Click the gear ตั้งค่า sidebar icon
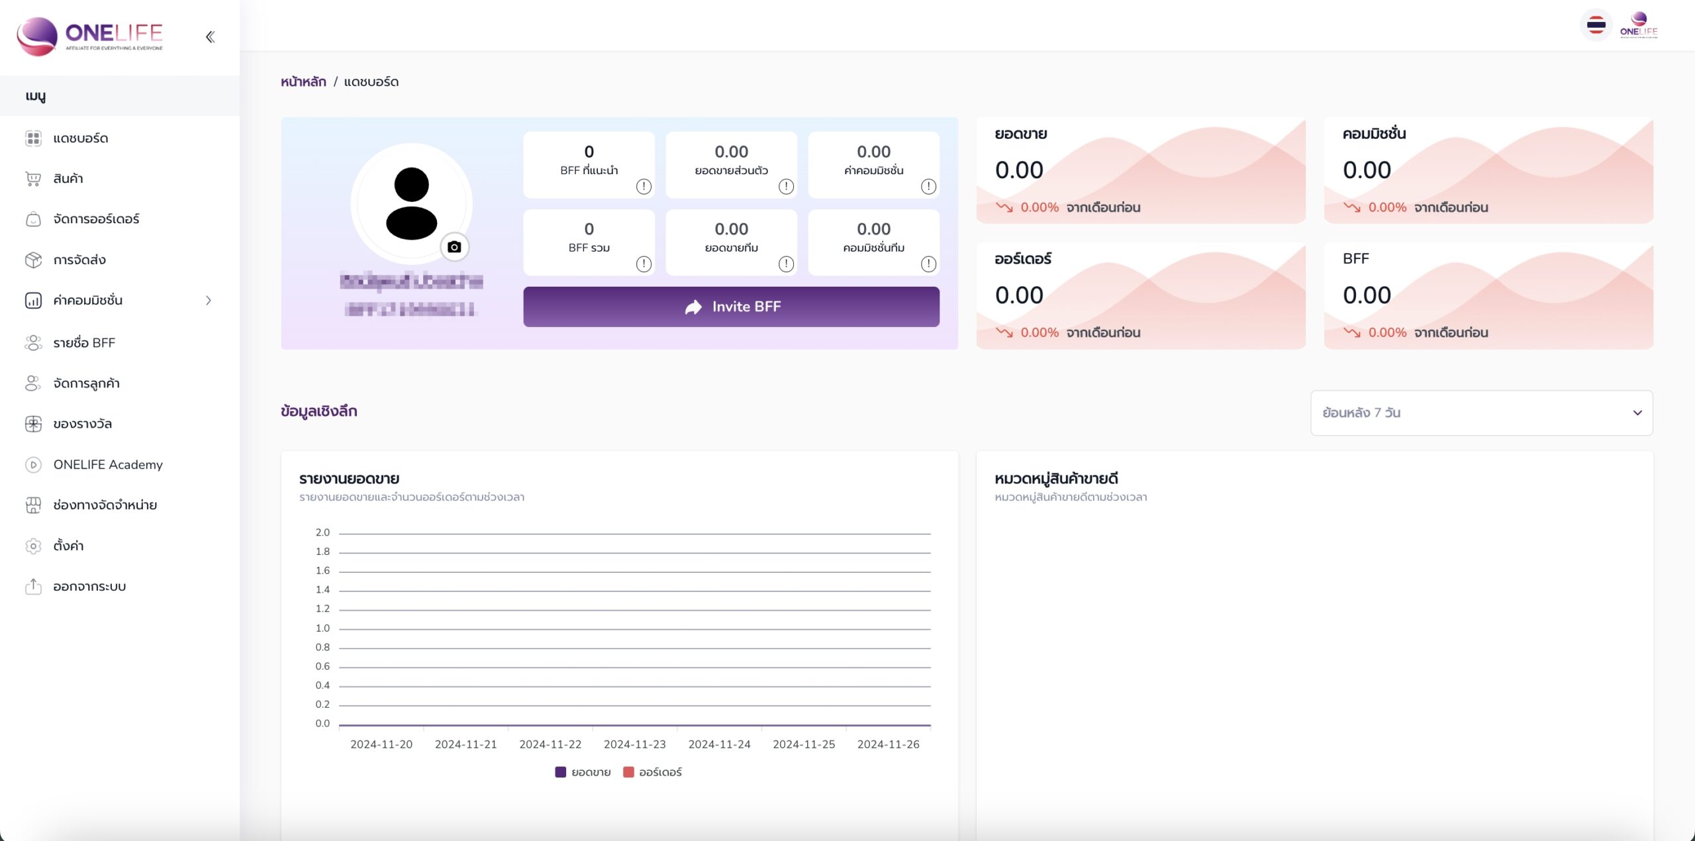The width and height of the screenshot is (1695, 841). [33, 546]
